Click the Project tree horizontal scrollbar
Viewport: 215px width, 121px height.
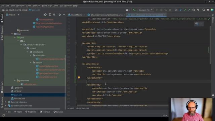32,109
